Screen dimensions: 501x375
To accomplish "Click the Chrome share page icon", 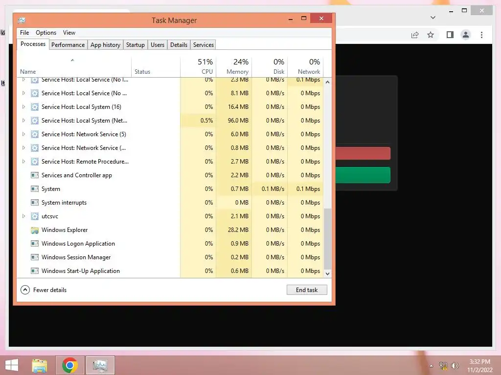I will click(x=415, y=35).
